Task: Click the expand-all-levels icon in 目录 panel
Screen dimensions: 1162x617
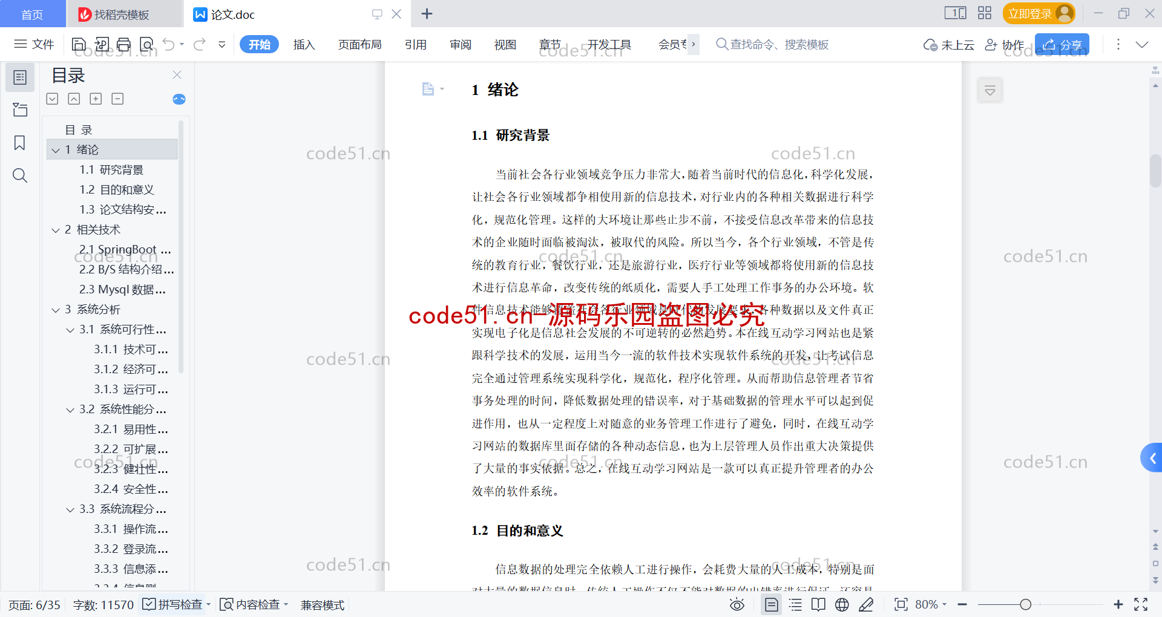Action: 53,99
